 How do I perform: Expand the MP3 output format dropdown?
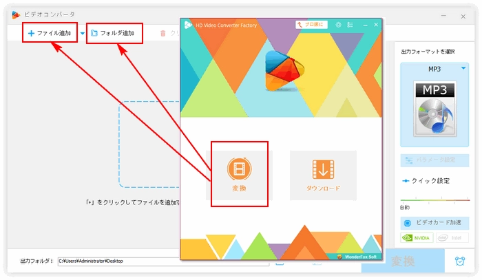tap(463, 68)
